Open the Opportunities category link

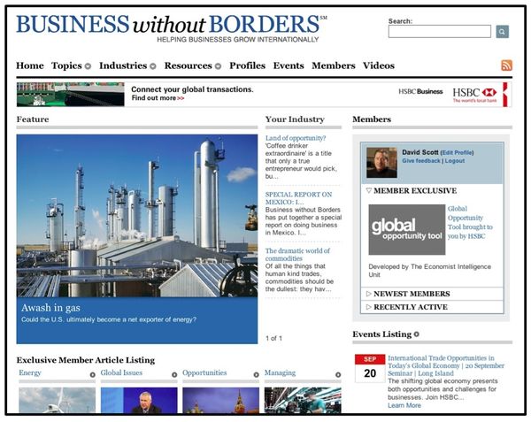pos(204,373)
